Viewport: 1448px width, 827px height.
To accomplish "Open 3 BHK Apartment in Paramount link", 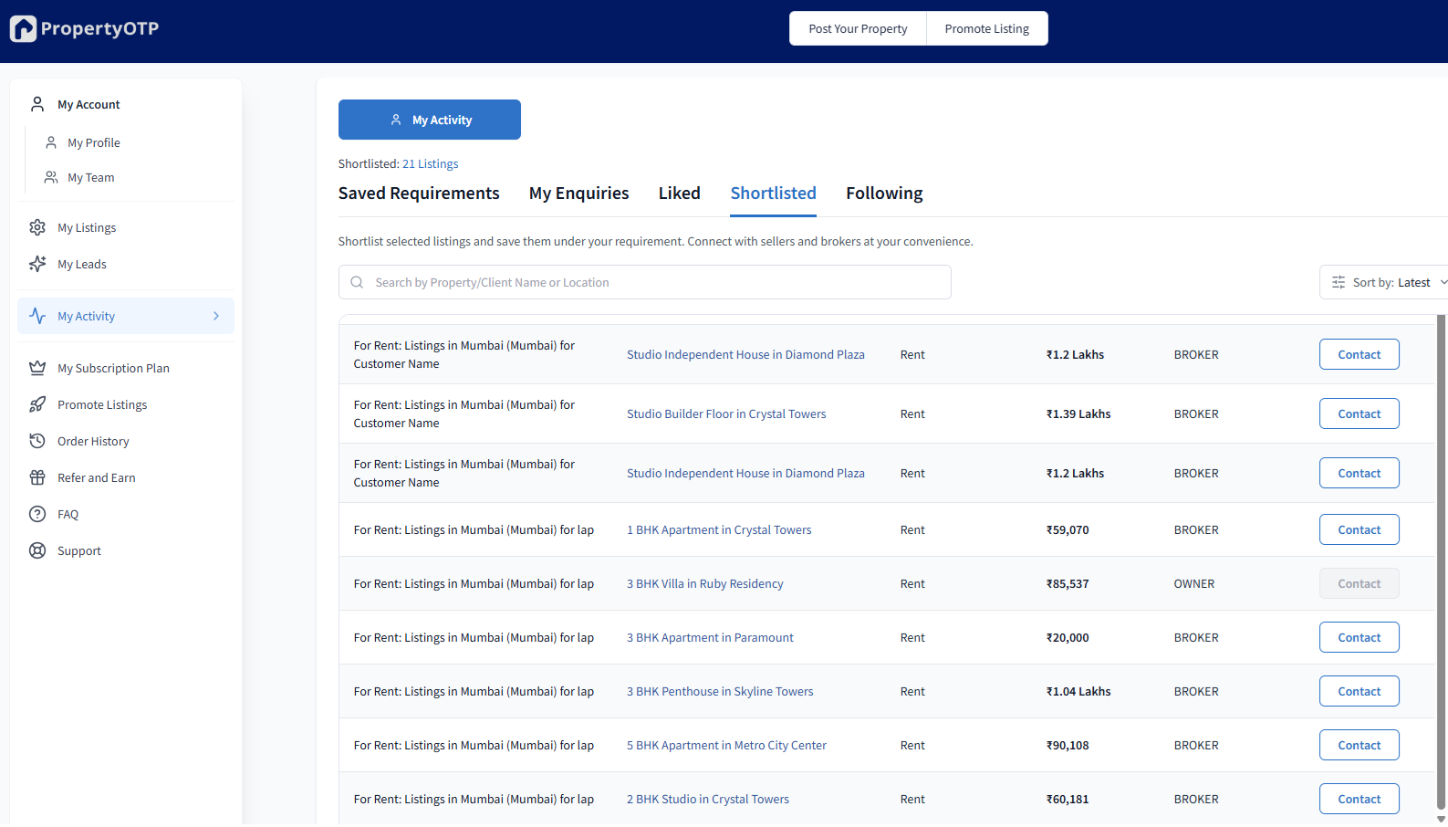I will pos(710,637).
